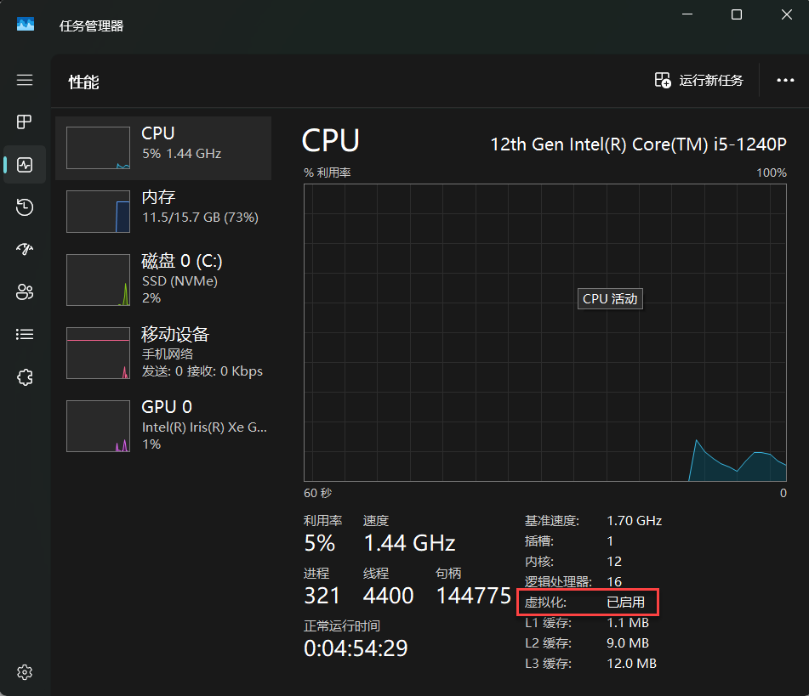Open the Services view icon

pyautogui.click(x=25, y=376)
